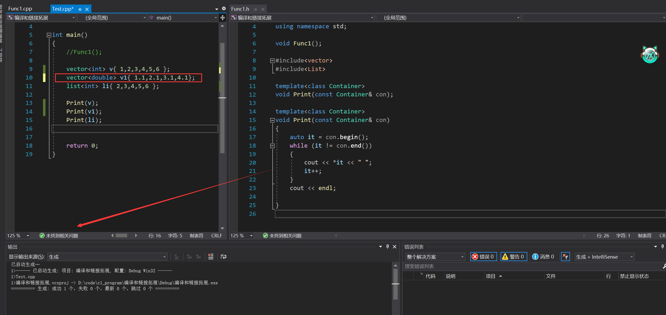Click the left editor no-issues status indicator
This screenshot has width=666, height=315.
pos(59,235)
